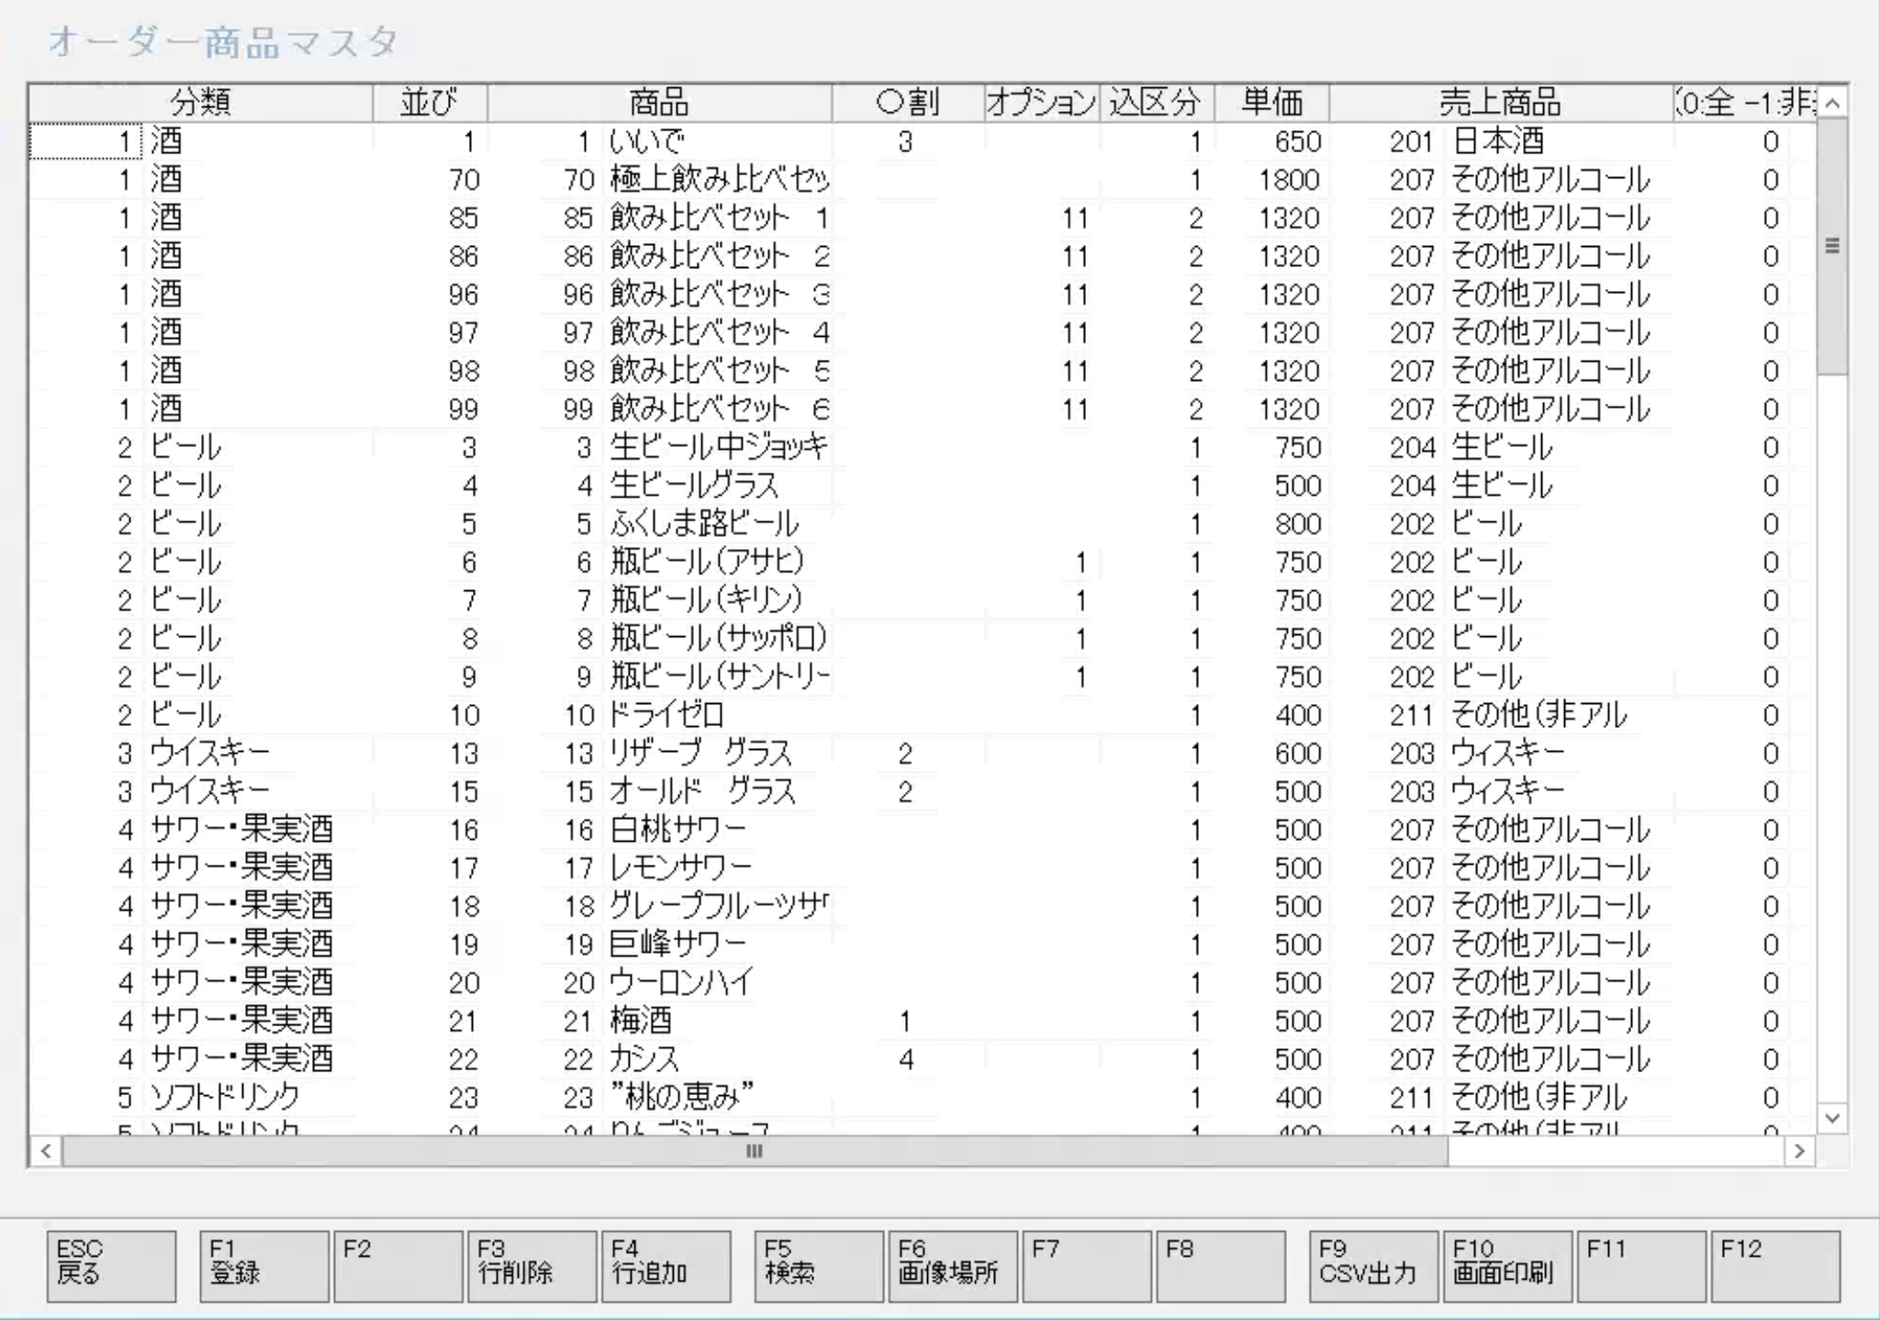Click the オプション column header
Image resolution: width=1880 pixels, height=1320 pixels.
pyautogui.click(x=1041, y=102)
